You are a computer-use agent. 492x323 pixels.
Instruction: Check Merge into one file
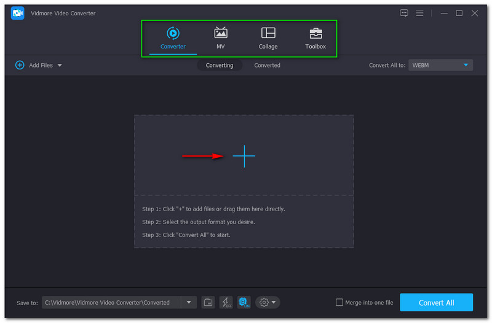pos(339,302)
